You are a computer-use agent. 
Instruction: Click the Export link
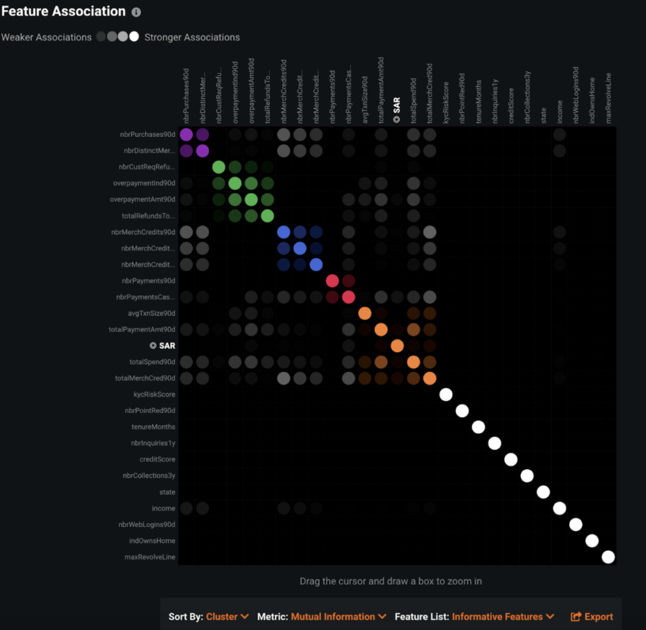592,616
